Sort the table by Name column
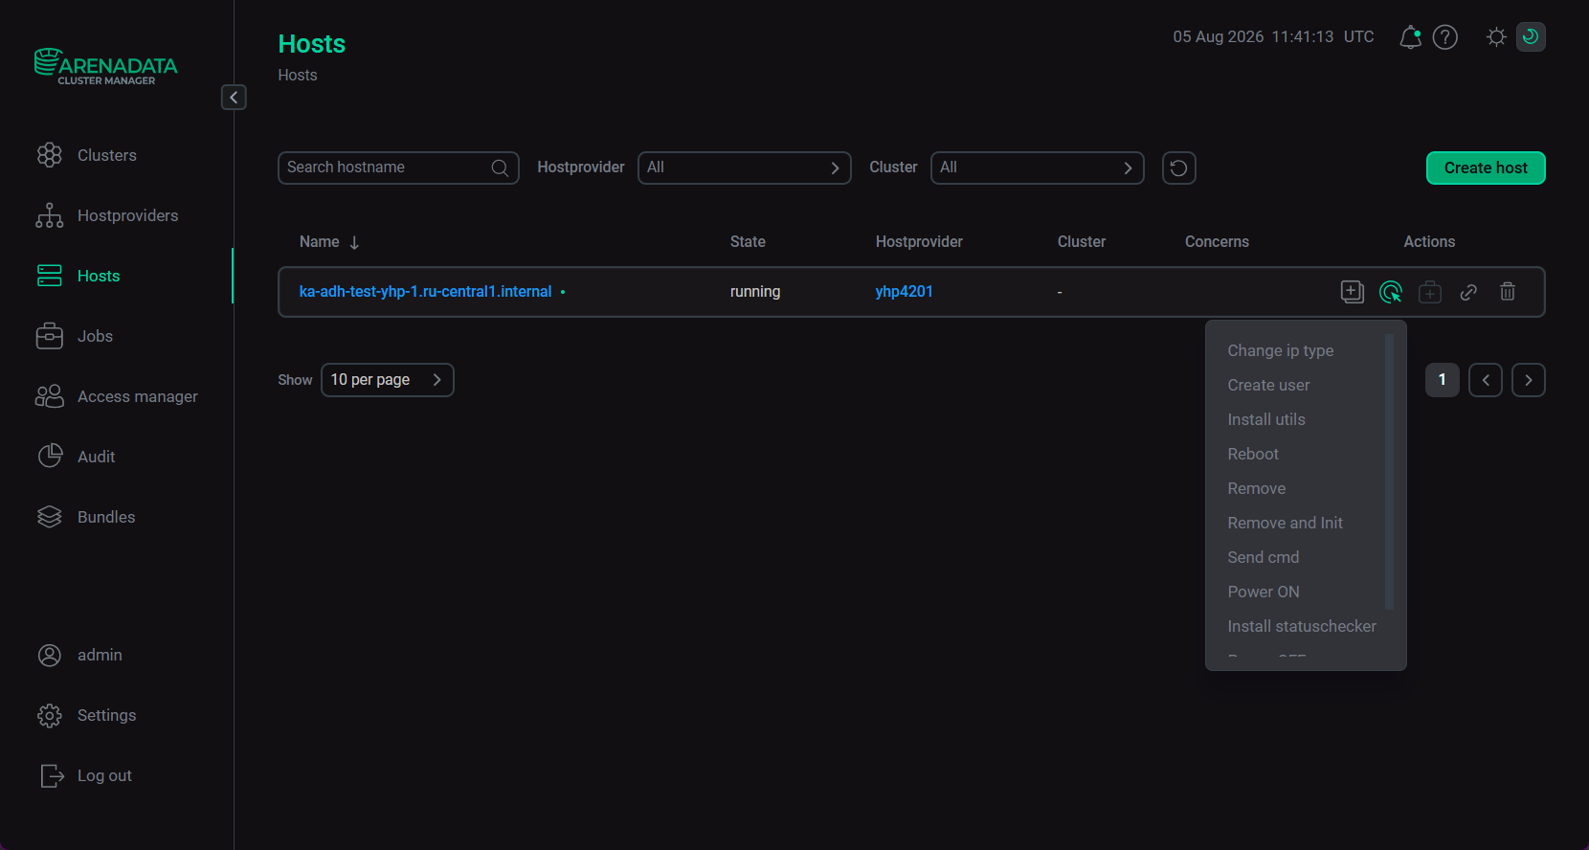The width and height of the screenshot is (1589, 850). pyautogui.click(x=329, y=242)
